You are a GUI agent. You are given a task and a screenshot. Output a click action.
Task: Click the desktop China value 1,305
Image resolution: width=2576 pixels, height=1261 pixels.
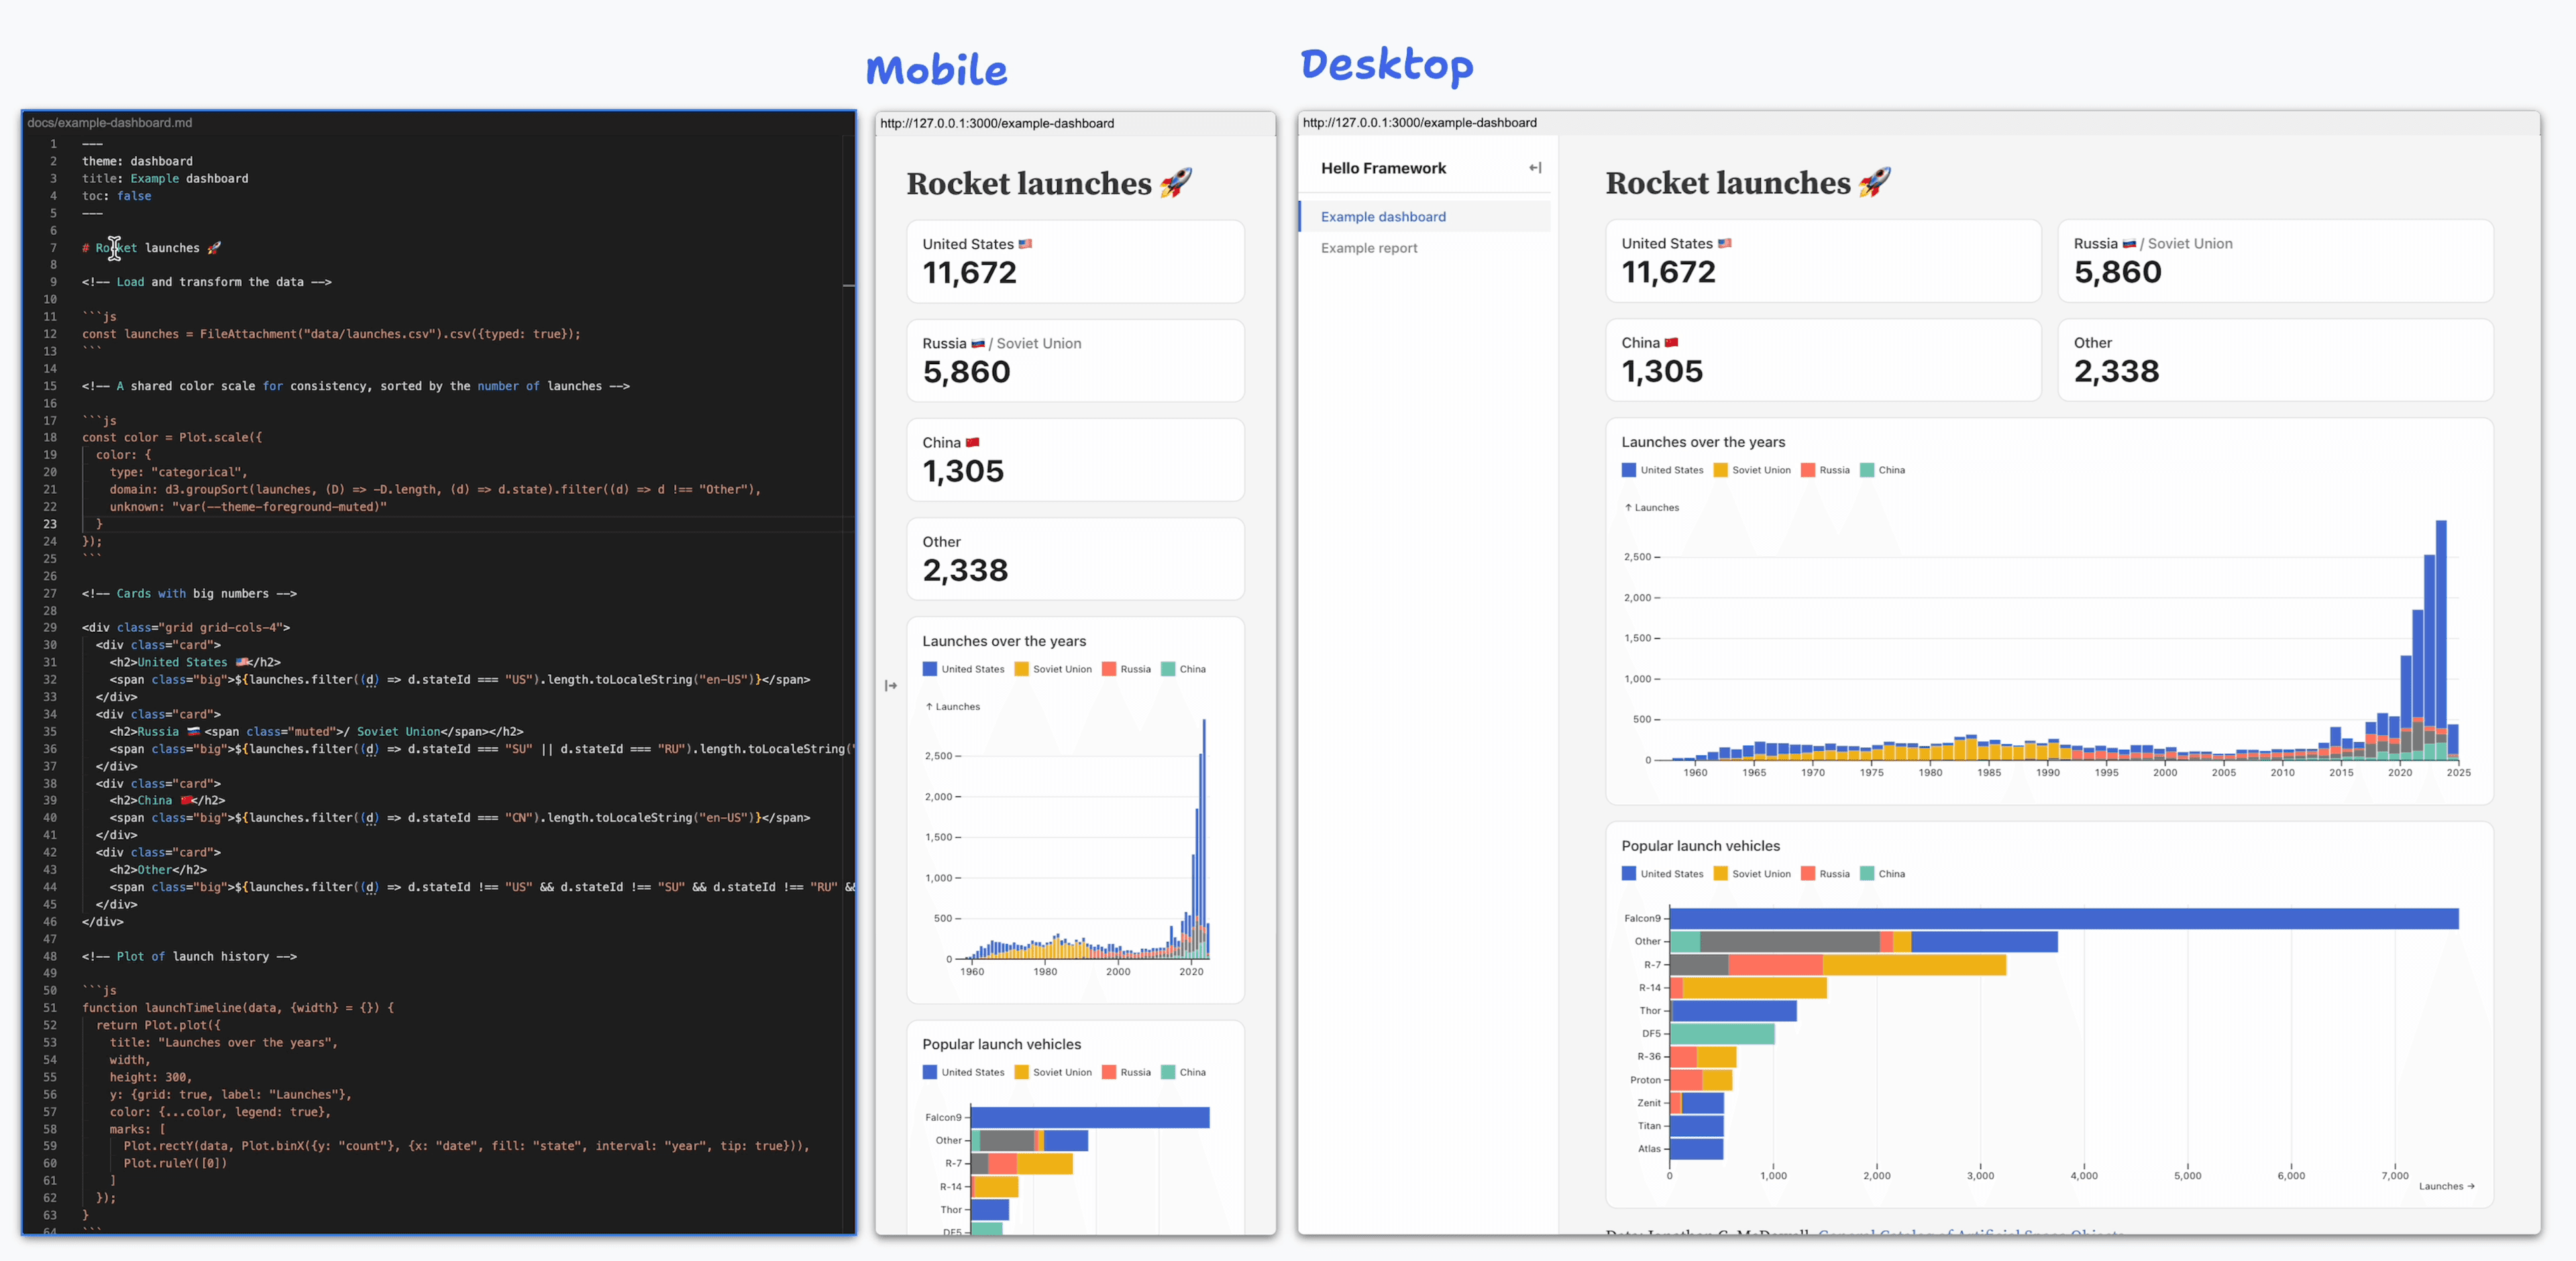(1662, 371)
